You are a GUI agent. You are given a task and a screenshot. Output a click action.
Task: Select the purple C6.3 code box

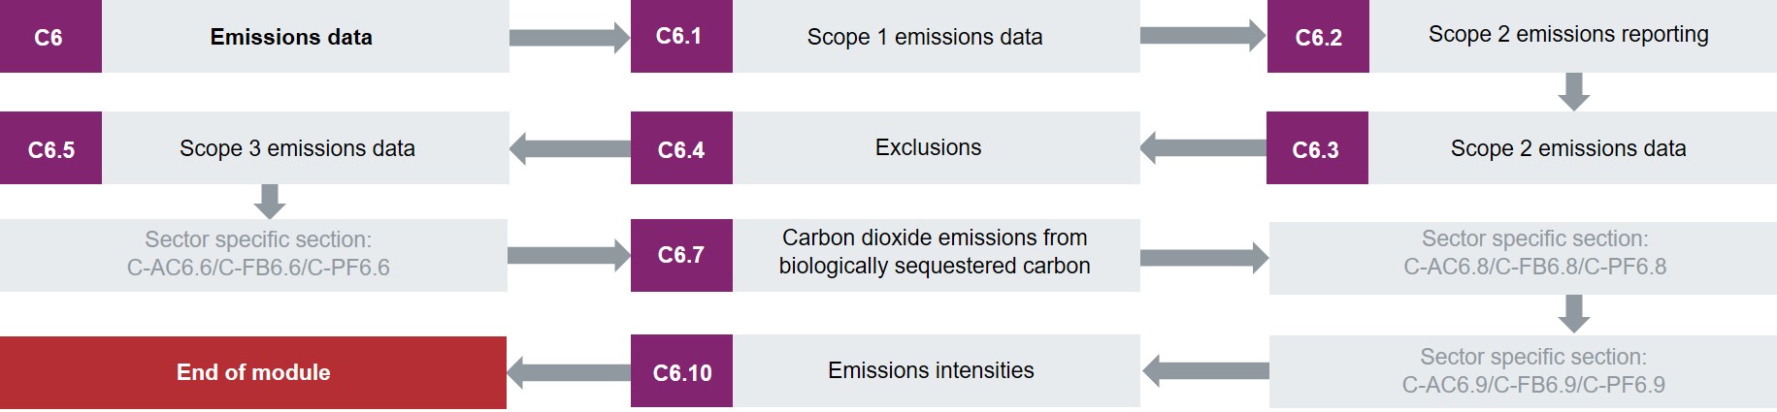pyautogui.click(x=1317, y=147)
